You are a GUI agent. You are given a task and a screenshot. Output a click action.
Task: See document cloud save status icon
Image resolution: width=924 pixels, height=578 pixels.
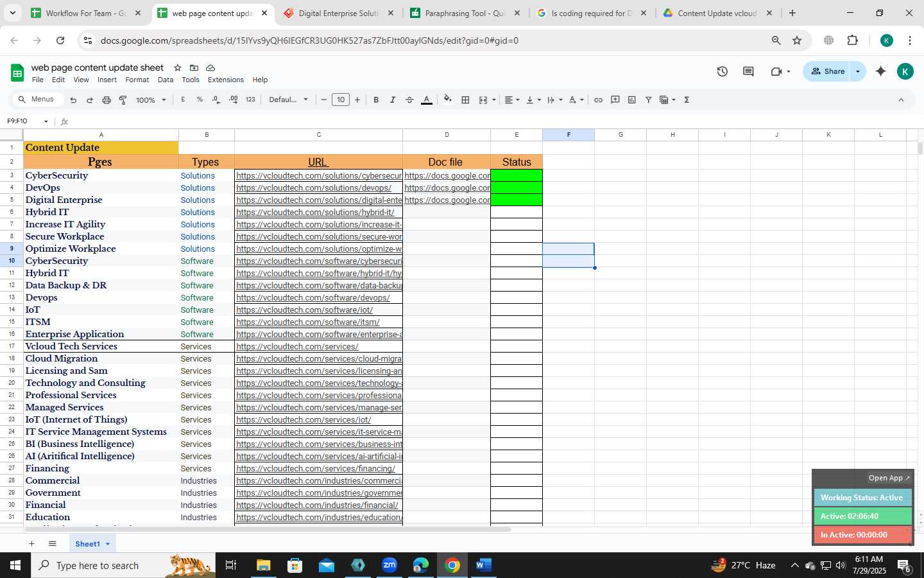pos(210,67)
